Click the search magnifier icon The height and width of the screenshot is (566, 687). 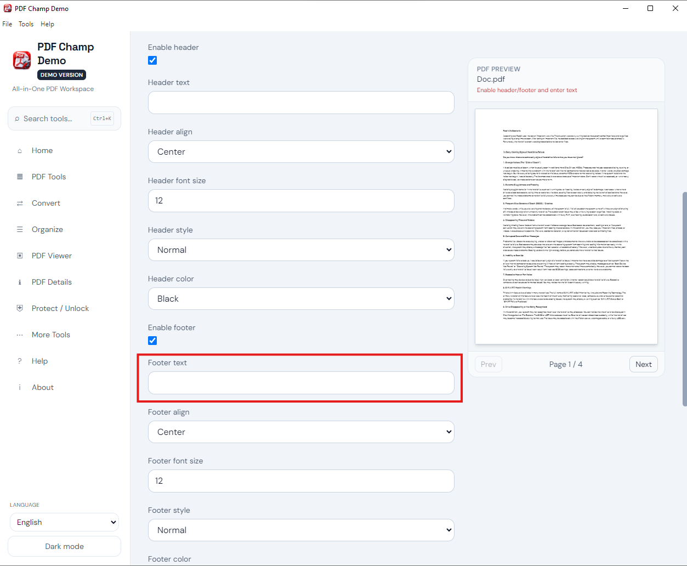coord(17,119)
